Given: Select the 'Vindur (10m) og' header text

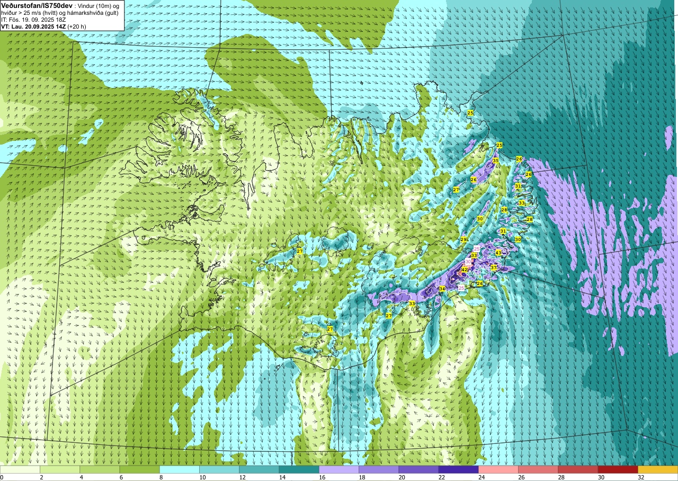Looking at the screenshot, I should (x=98, y=5).
